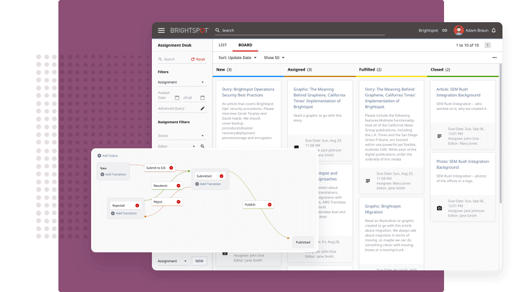This screenshot has width=520, height=292.
Task: Expand the Status filter dropdown
Action: click(x=203, y=136)
